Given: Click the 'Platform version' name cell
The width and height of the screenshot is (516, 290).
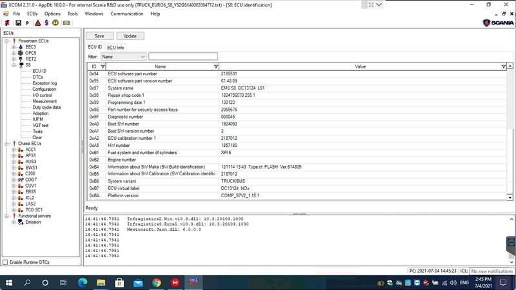Looking at the screenshot, I should (x=163, y=196).
